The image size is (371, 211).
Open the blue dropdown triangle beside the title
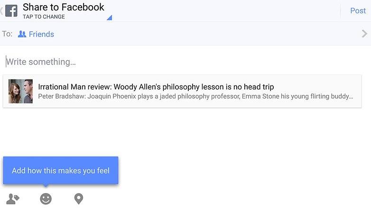(109, 18)
